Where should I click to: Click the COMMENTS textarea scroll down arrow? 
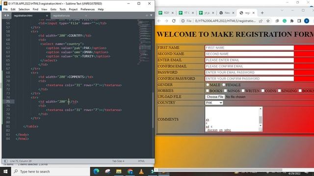pyautogui.click(x=261, y=126)
